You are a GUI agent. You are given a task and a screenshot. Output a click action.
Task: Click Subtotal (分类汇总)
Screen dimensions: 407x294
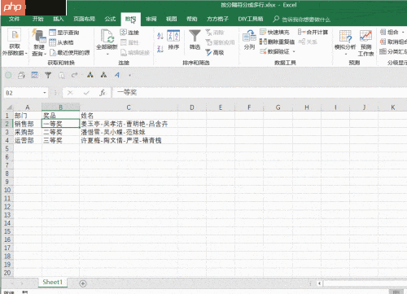(393, 51)
